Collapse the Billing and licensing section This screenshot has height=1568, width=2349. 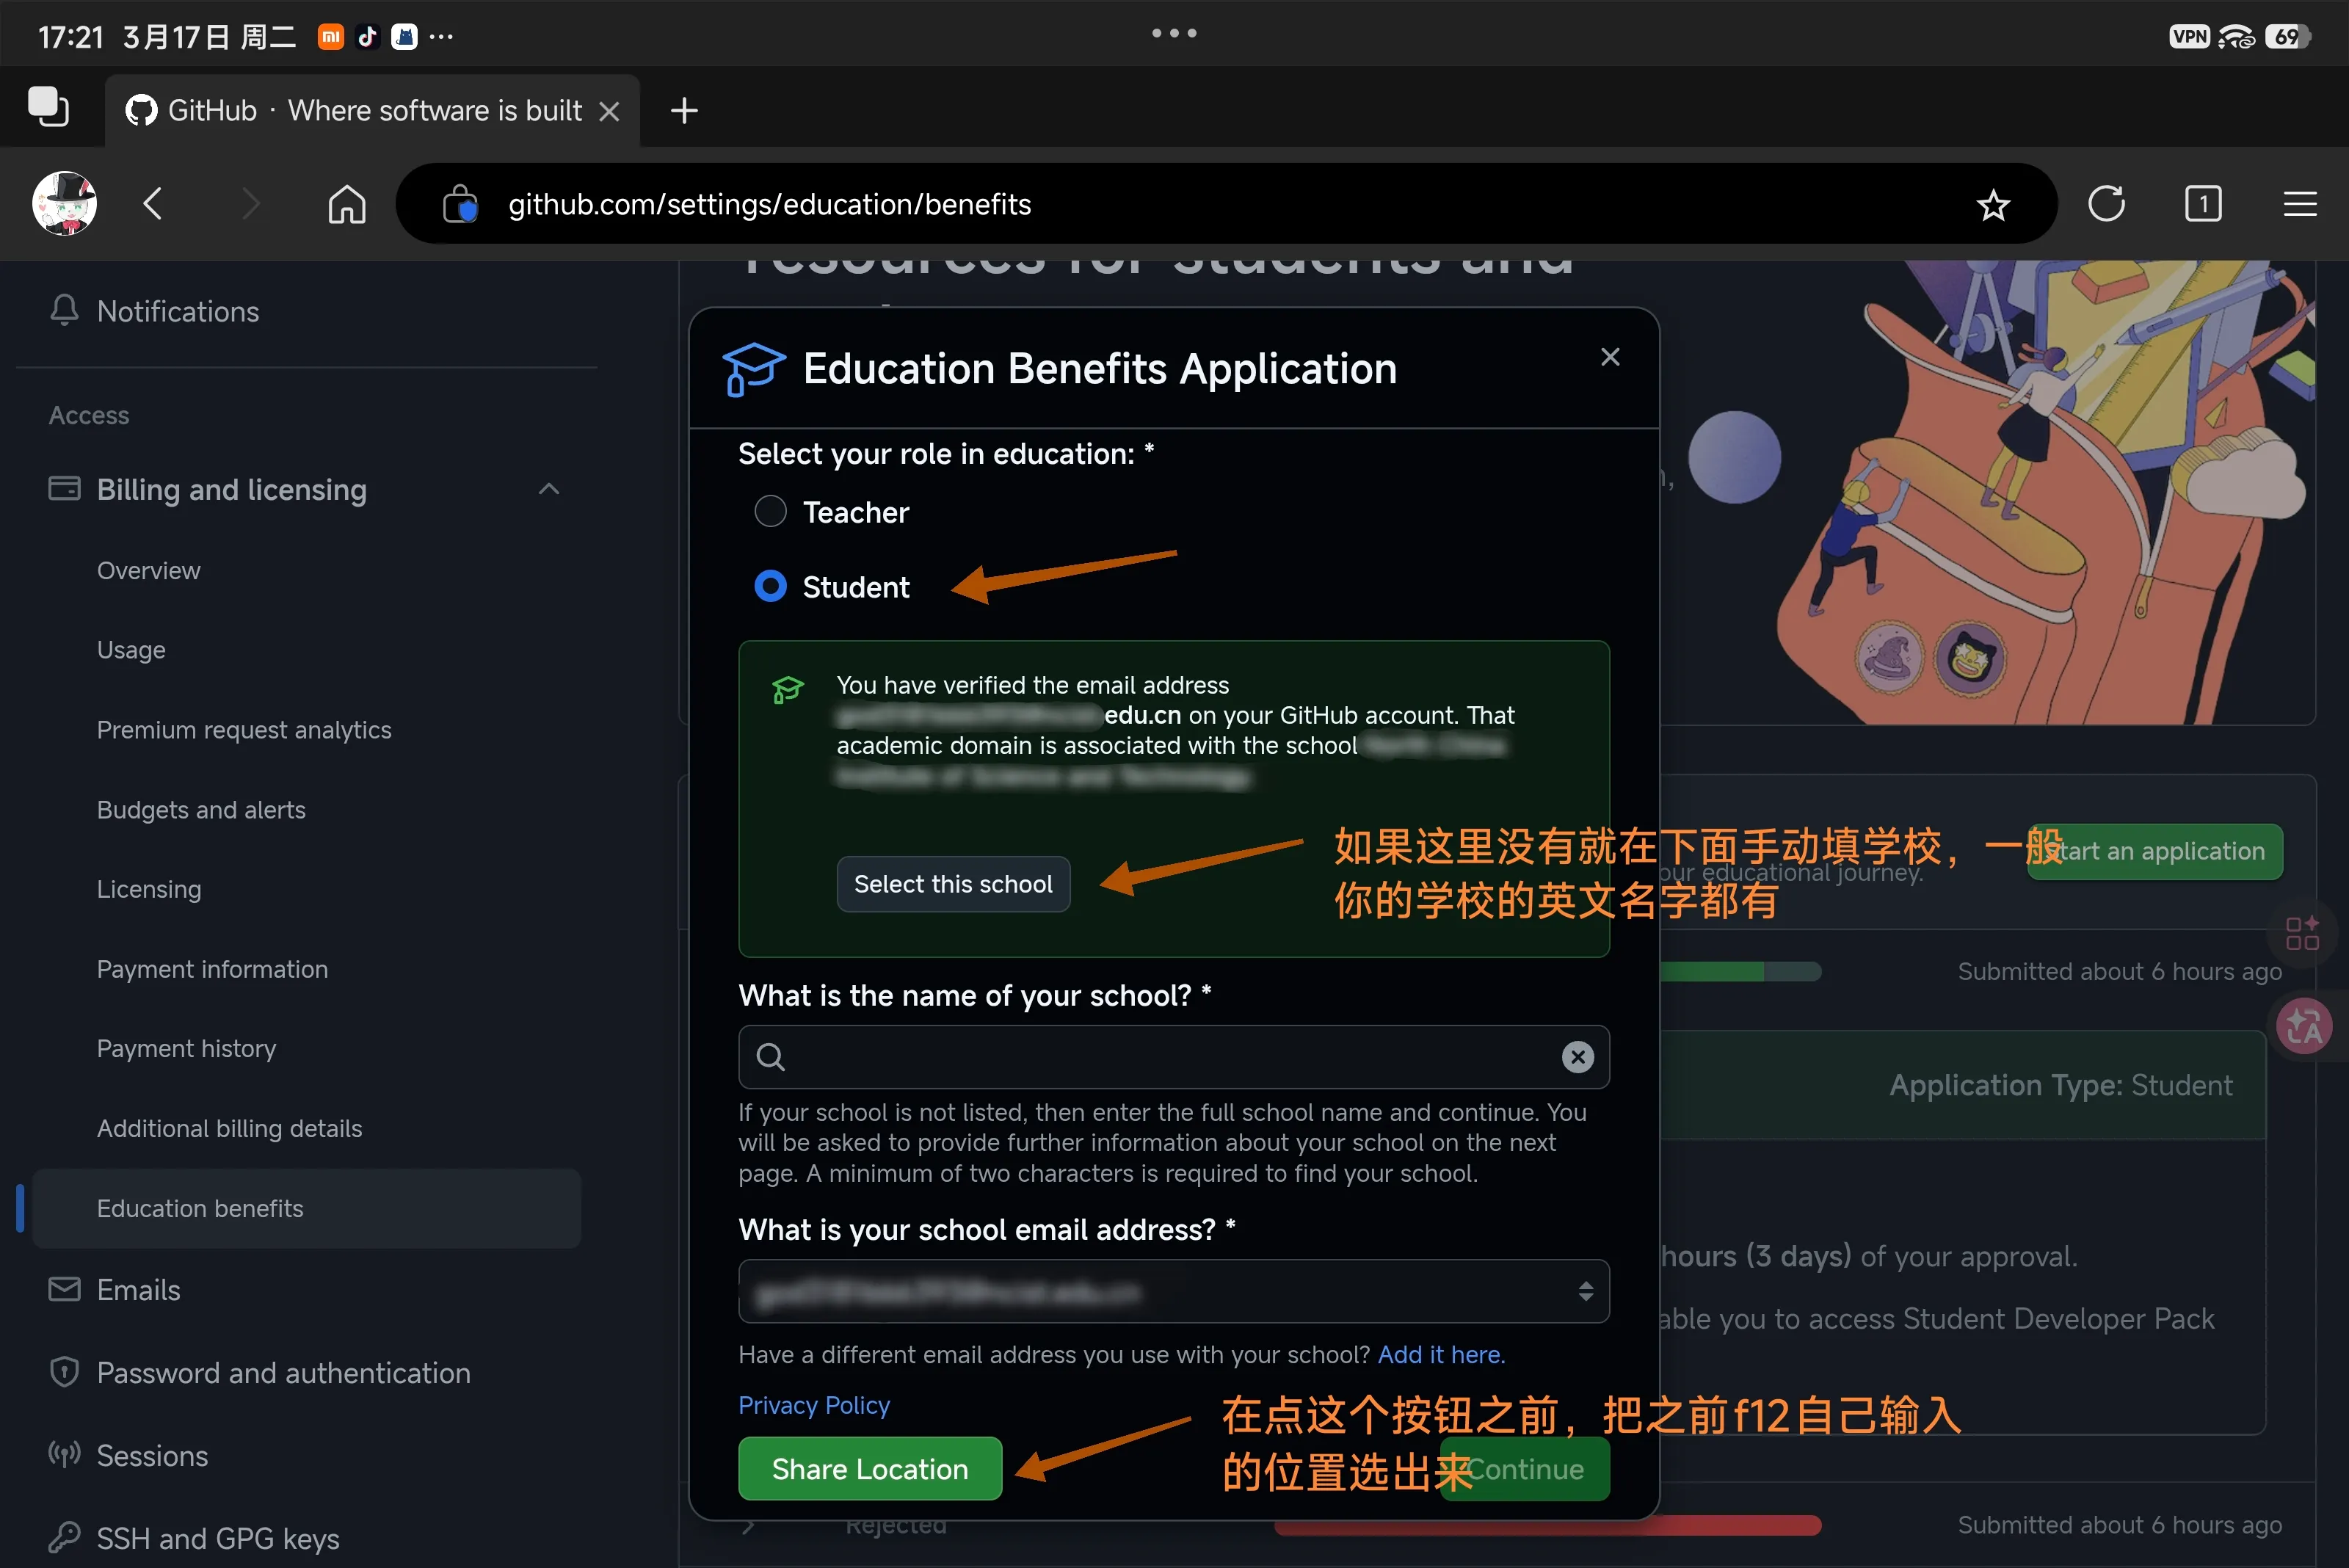pyautogui.click(x=548, y=489)
